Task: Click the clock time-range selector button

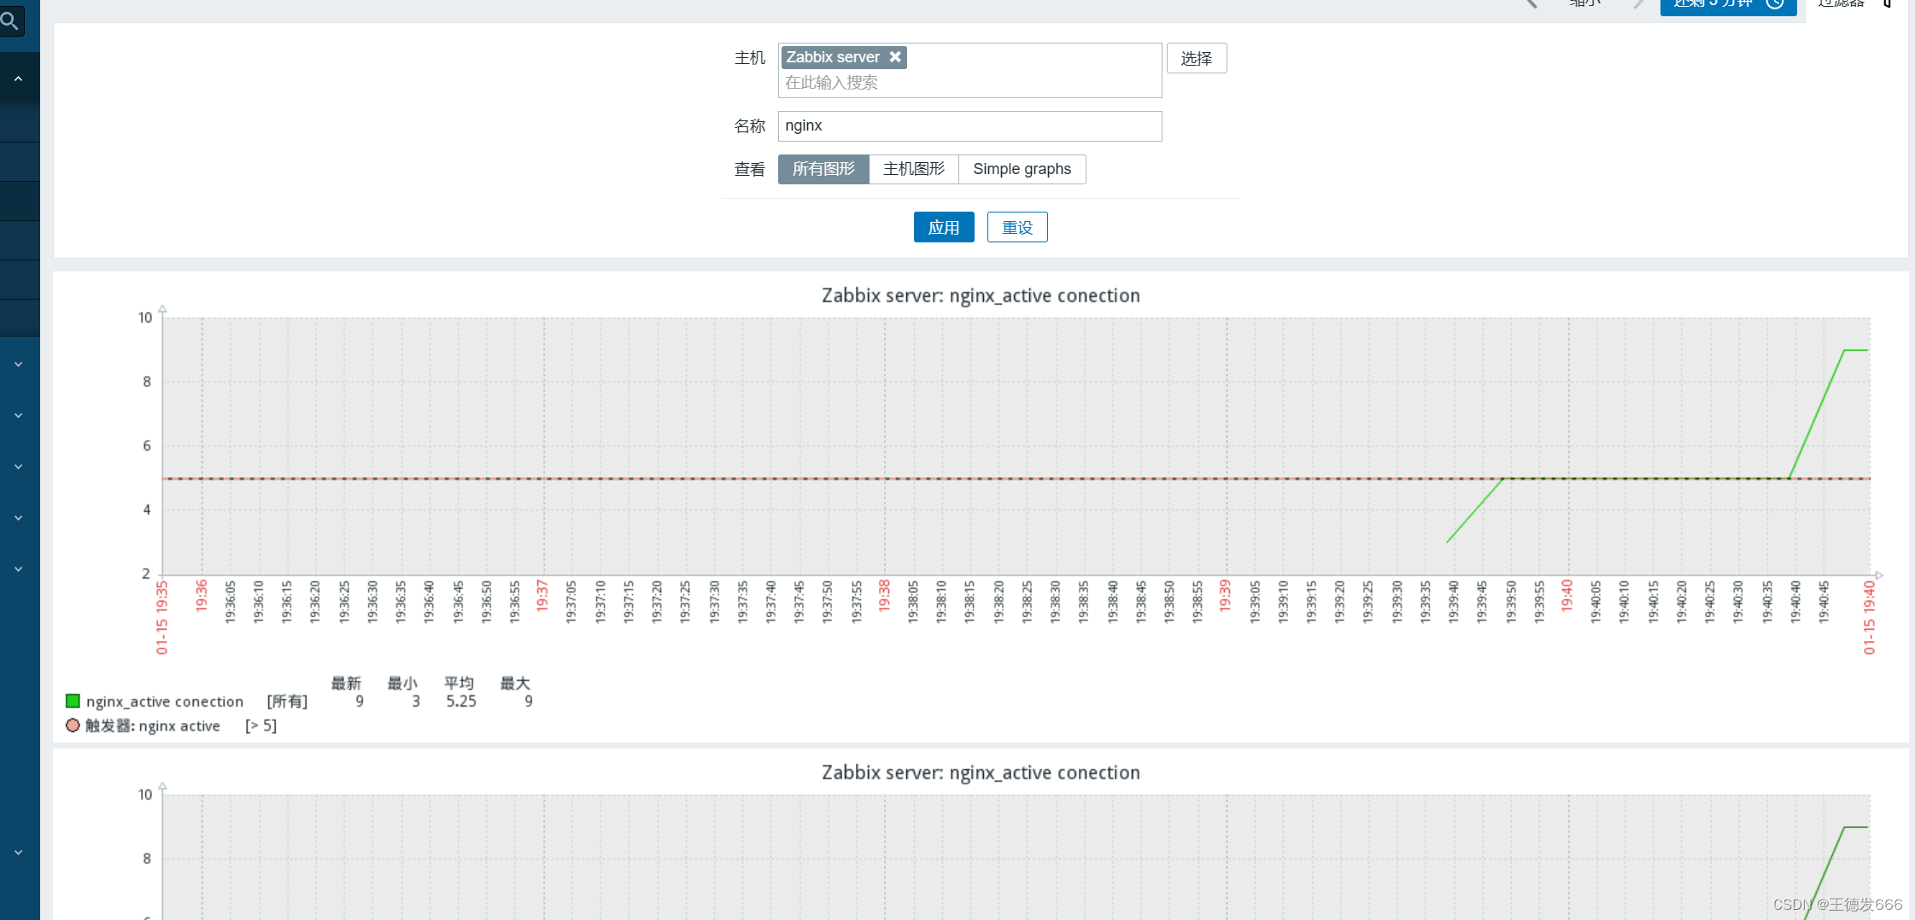Action: click(1728, 4)
